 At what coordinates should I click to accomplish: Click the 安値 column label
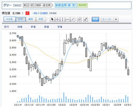[x=60, y=27]
